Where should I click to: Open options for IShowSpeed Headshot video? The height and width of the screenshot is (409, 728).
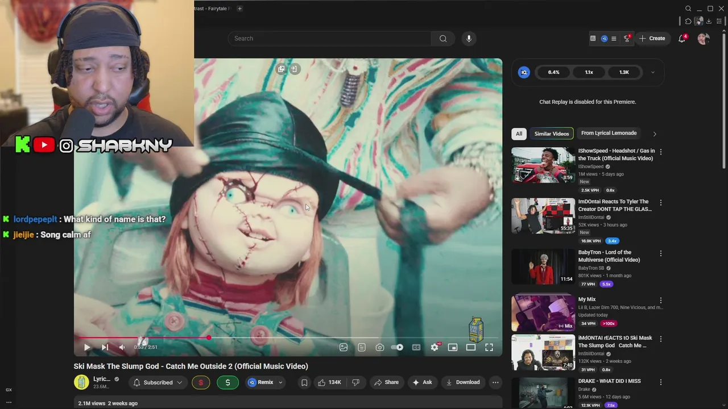pos(660,152)
